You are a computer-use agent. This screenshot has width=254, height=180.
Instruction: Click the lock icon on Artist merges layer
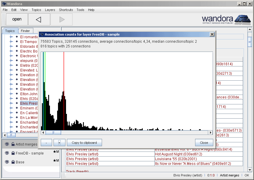point(13,144)
